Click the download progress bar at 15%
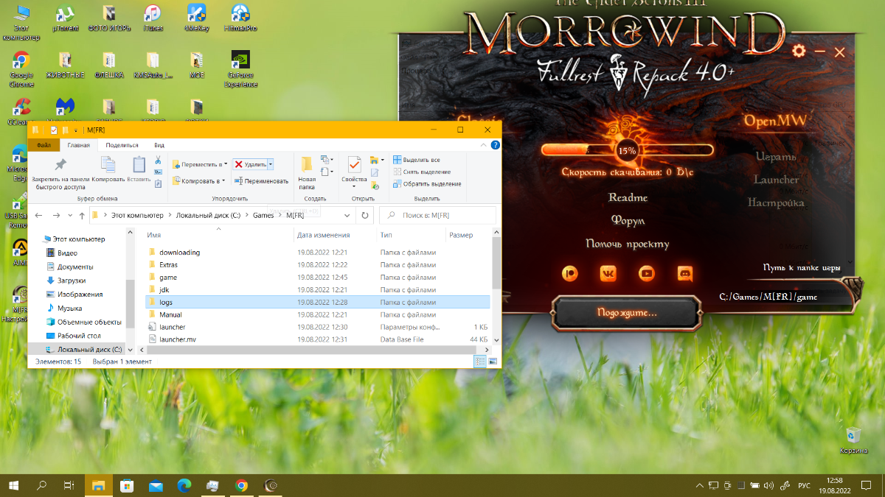 pyautogui.click(x=628, y=150)
